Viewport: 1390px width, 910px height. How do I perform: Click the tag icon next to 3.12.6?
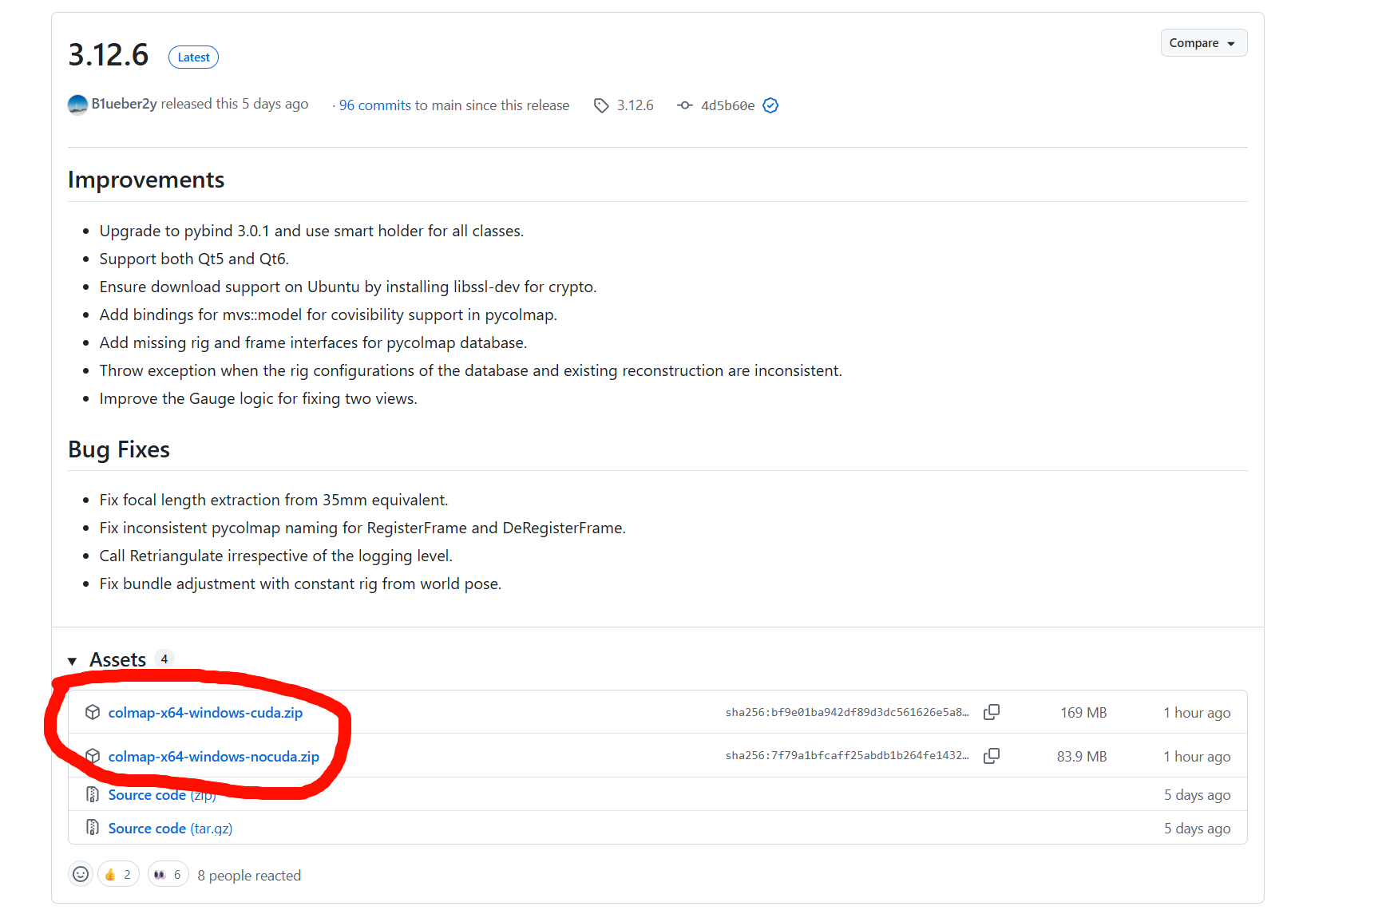[601, 105]
